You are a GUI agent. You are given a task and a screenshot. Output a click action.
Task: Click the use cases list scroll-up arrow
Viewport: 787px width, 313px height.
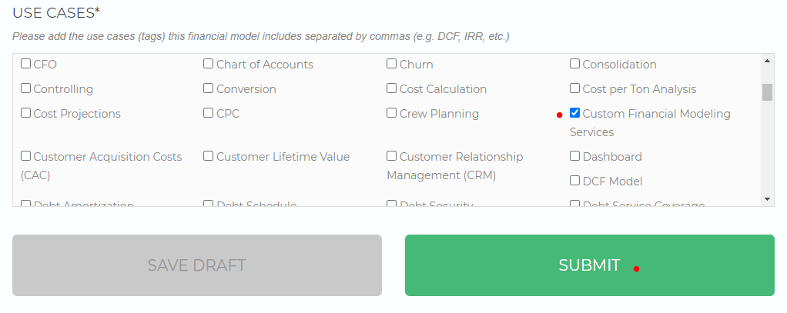pyautogui.click(x=767, y=61)
